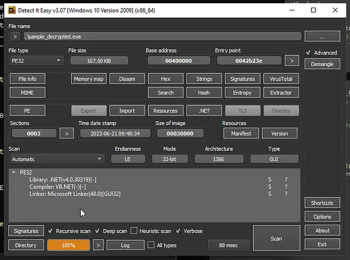Viewport: 350px width, 260px height.
Task: Click the Directory button
Action: click(26, 245)
